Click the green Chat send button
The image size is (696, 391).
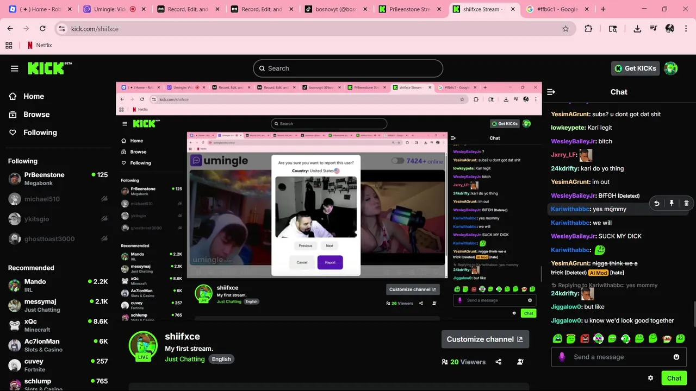pos(674,378)
